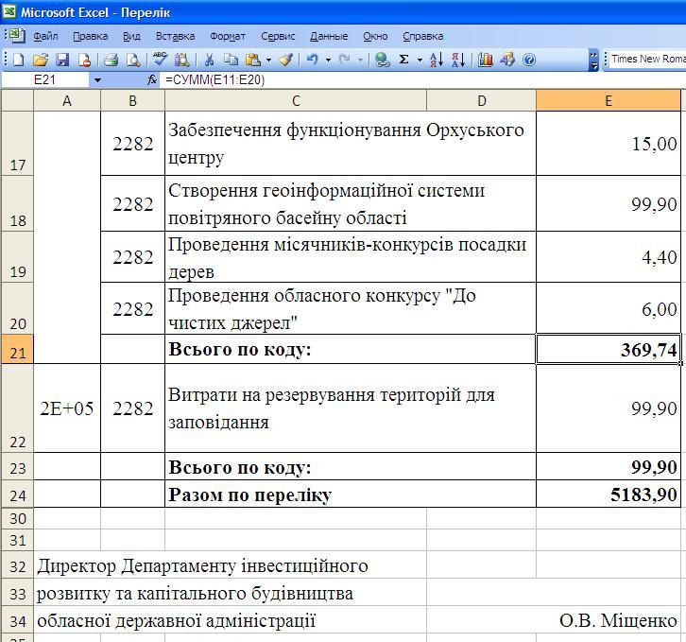686x642 pixels.
Task: Select column header C
Action: pyautogui.click(x=295, y=100)
